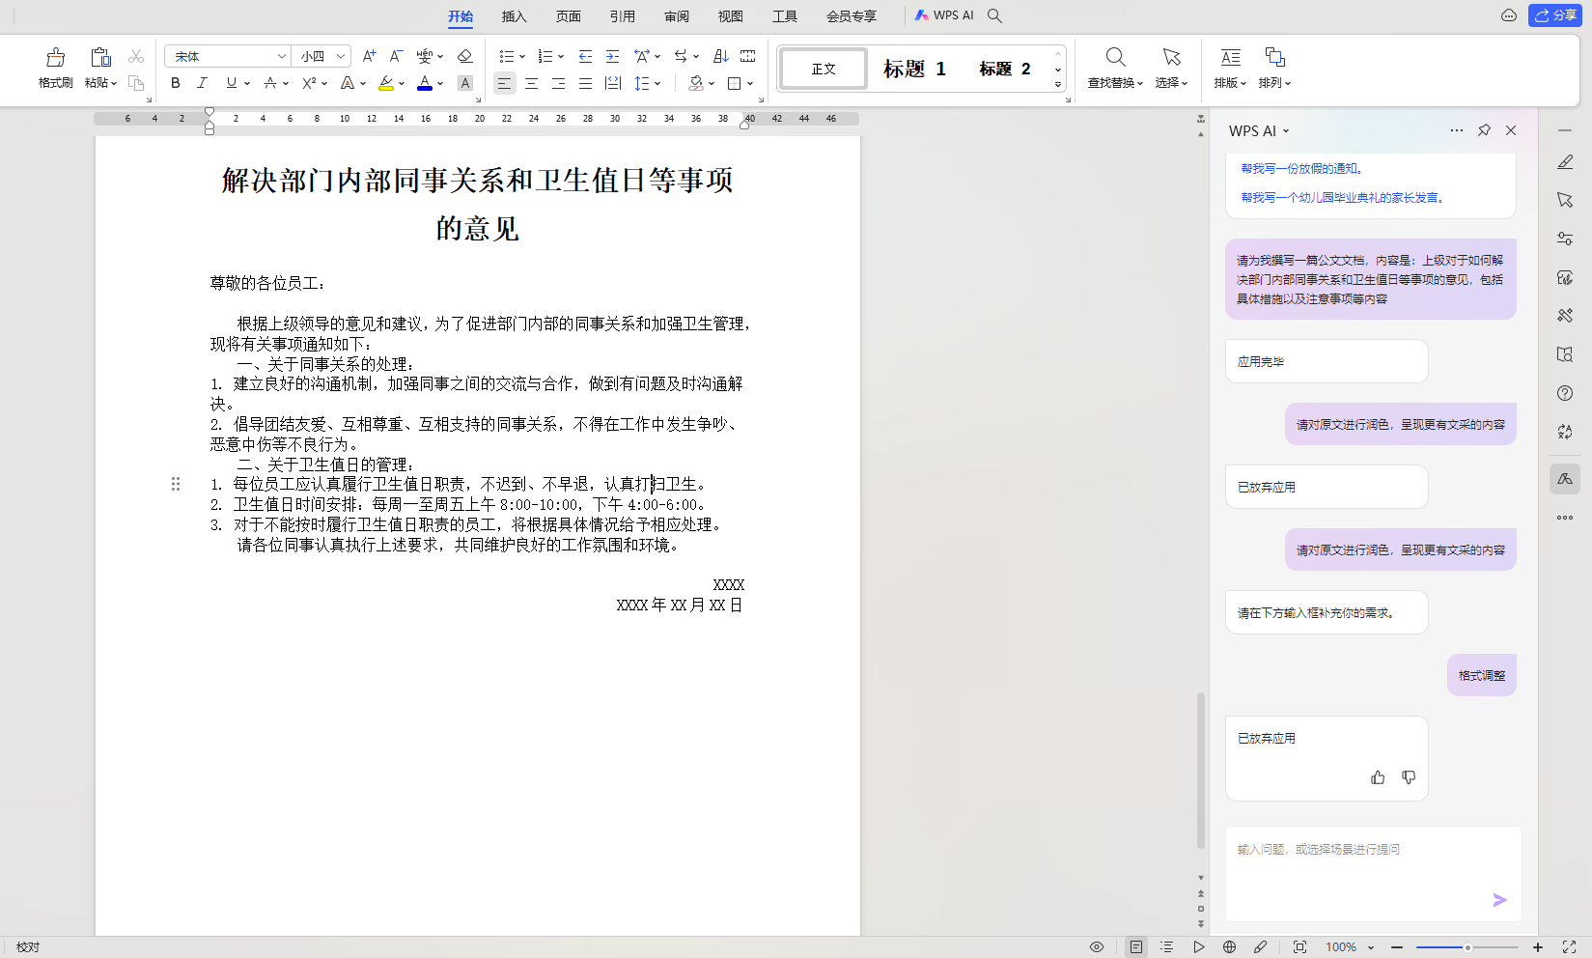Click the 分享 (Share) button
The width and height of the screenshot is (1592, 958).
pyautogui.click(x=1555, y=15)
